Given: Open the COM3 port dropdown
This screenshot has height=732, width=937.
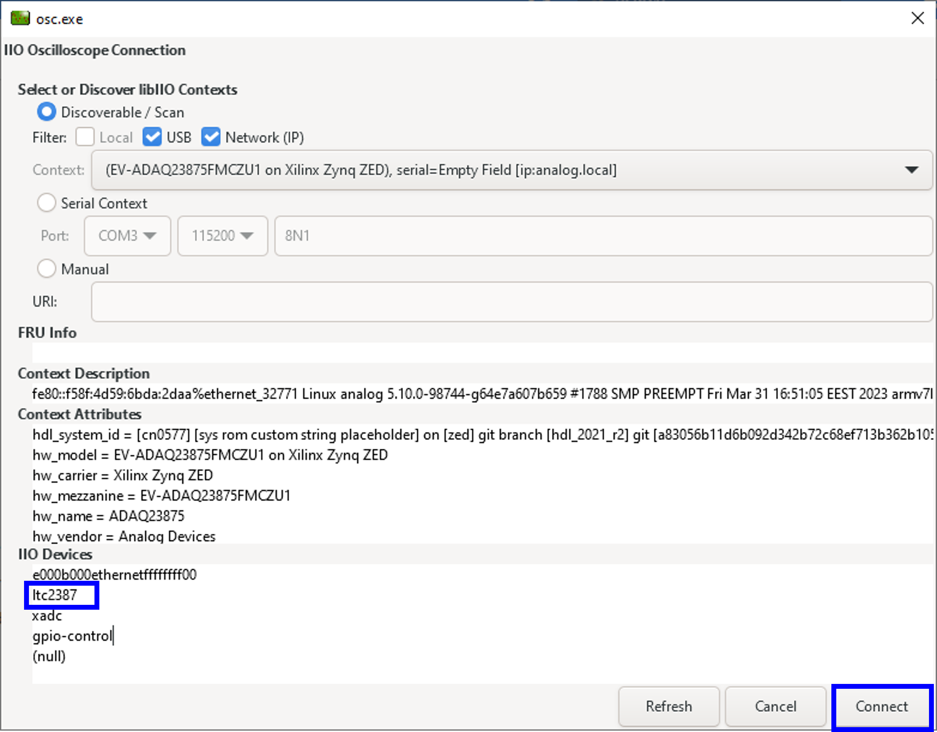Looking at the screenshot, I should click(x=128, y=236).
